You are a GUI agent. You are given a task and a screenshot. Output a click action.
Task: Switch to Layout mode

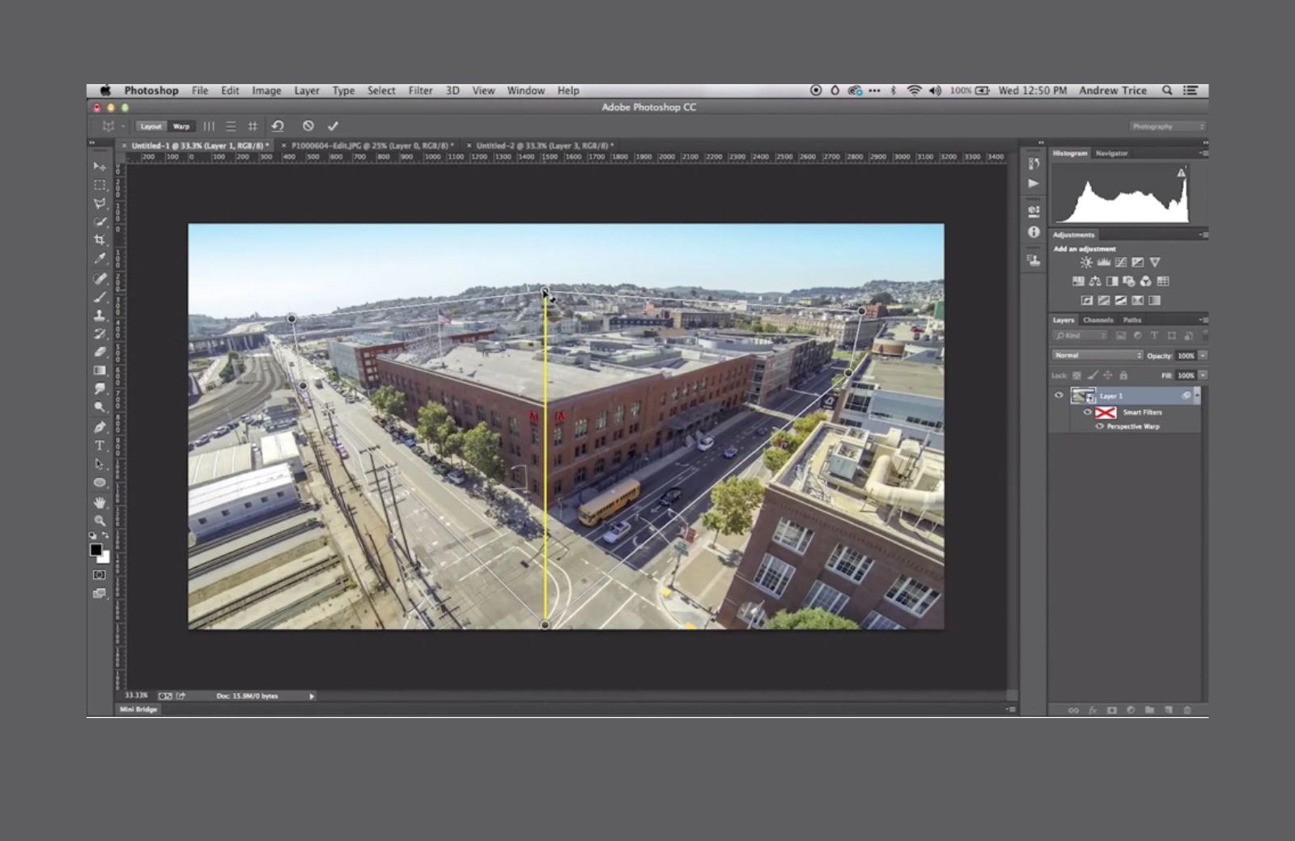[x=151, y=126]
